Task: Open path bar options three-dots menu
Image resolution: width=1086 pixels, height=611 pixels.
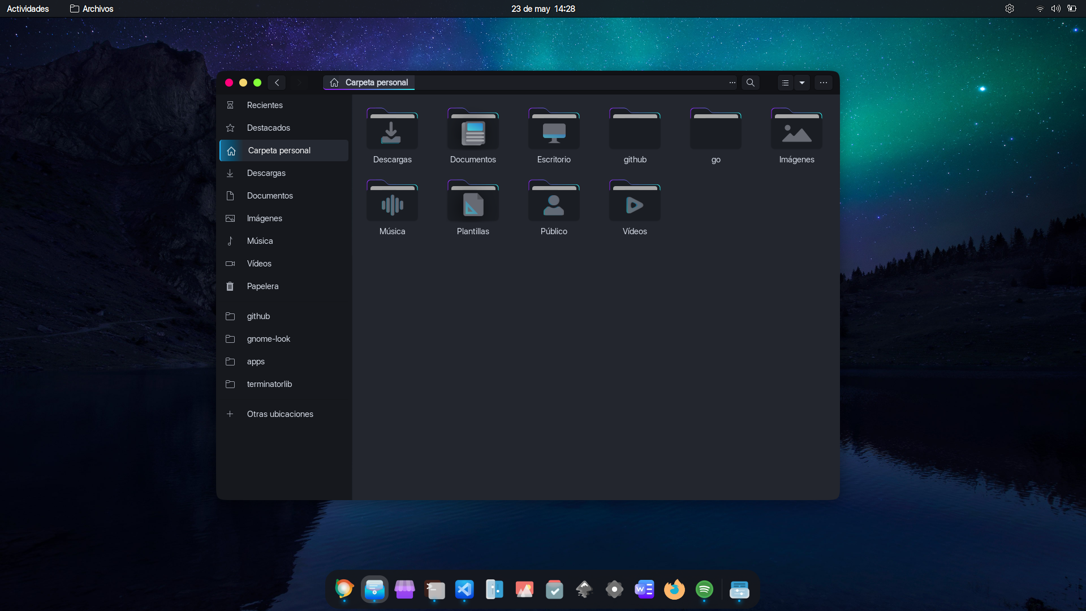Action: click(732, 83)
